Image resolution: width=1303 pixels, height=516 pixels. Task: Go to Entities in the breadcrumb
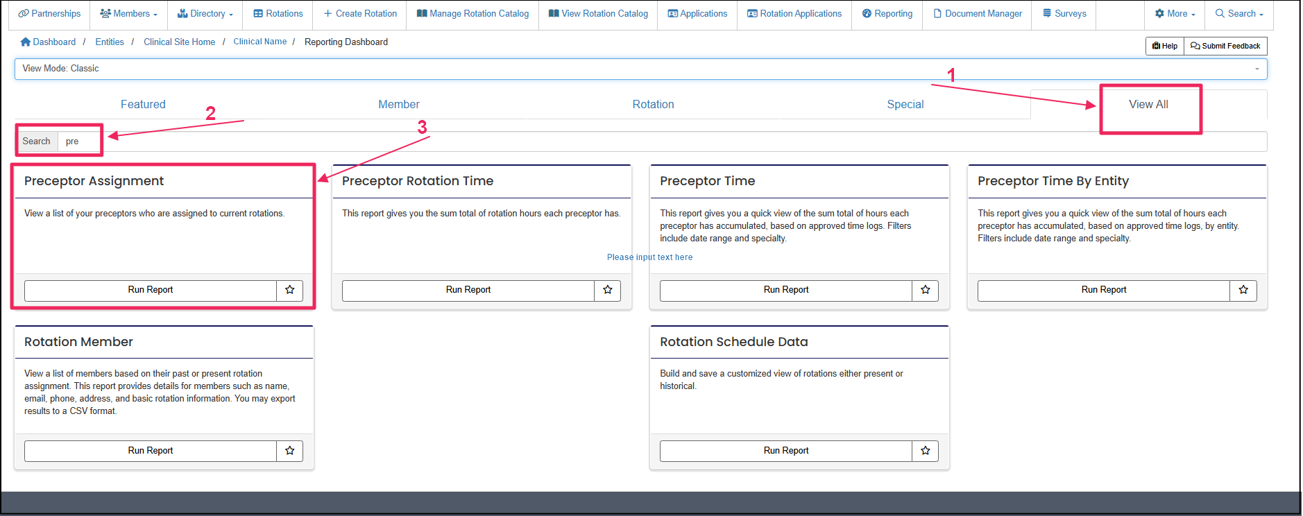pos(110,42)
